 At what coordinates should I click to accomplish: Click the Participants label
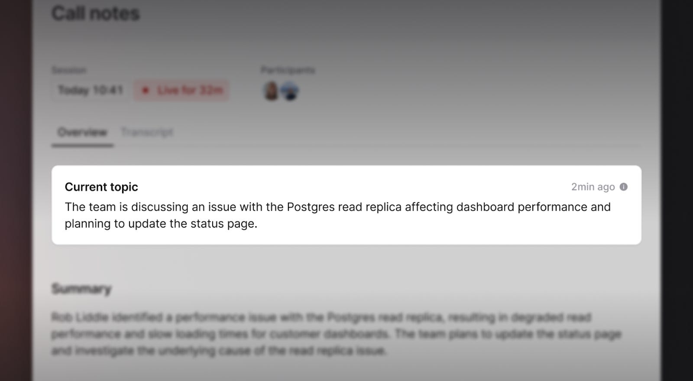coord(288,70)
